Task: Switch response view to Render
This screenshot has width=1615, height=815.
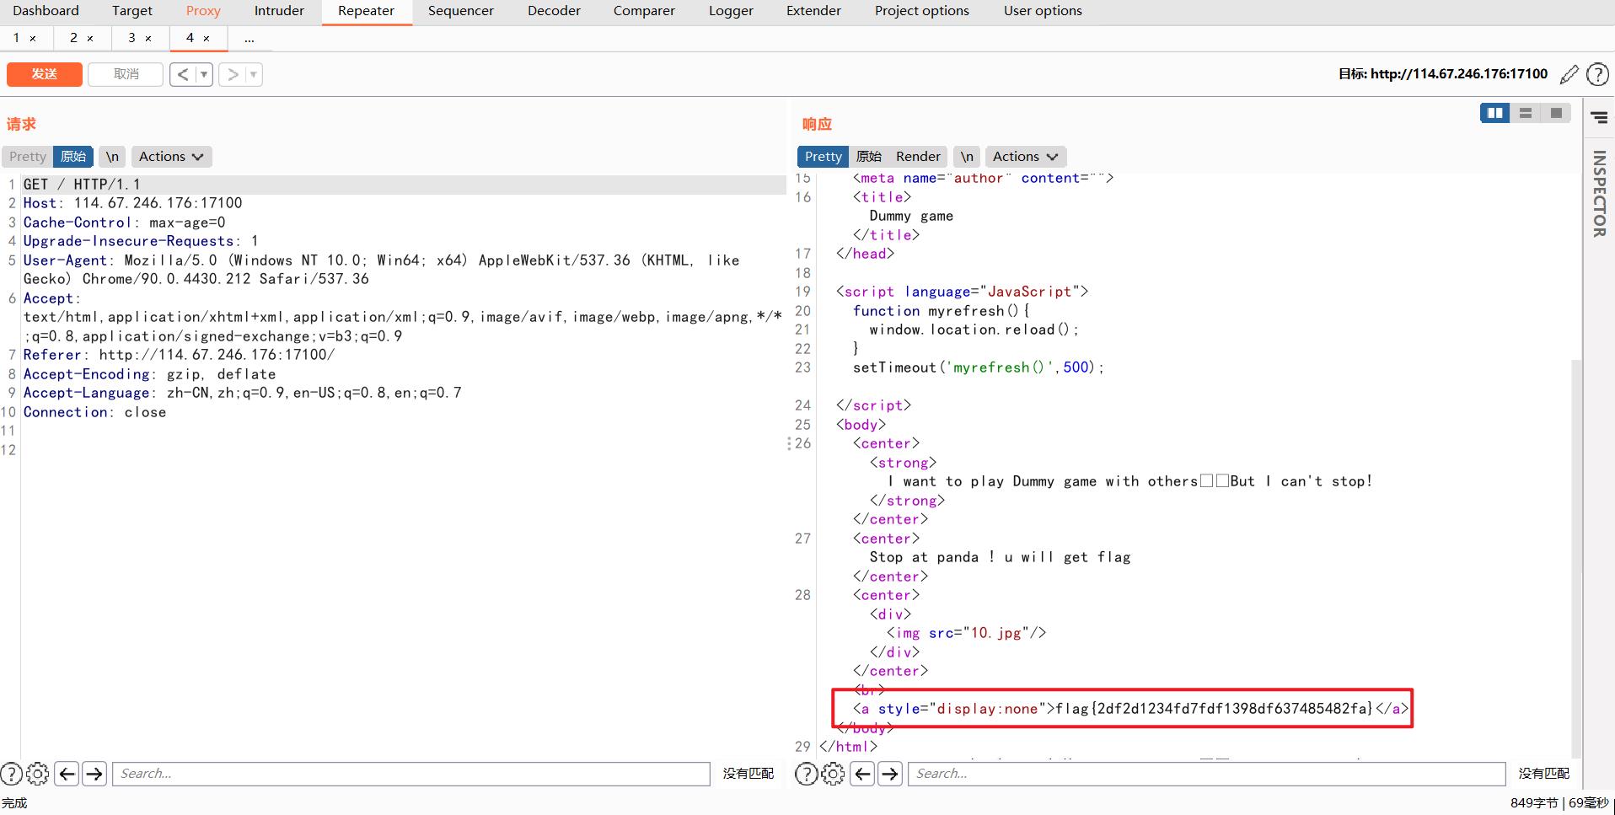Action: pos(918,156)
